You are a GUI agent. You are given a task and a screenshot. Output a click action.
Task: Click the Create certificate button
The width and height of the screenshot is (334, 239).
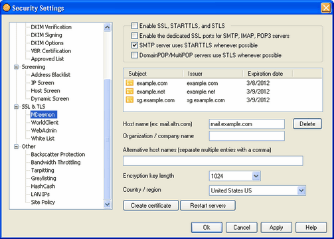pos(151,205)
